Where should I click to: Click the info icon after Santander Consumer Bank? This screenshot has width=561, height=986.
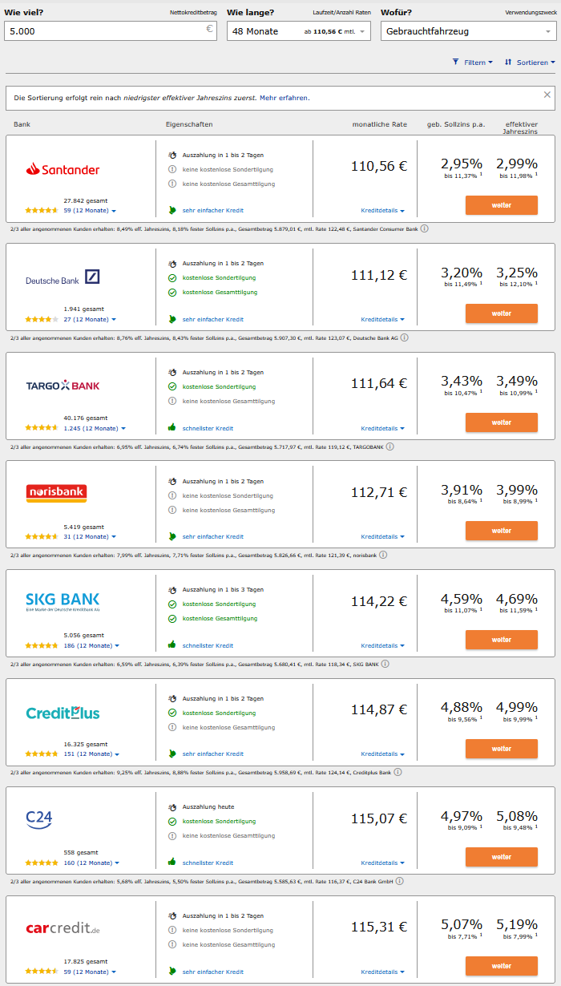pyautogui.click(x=425, y=228)
